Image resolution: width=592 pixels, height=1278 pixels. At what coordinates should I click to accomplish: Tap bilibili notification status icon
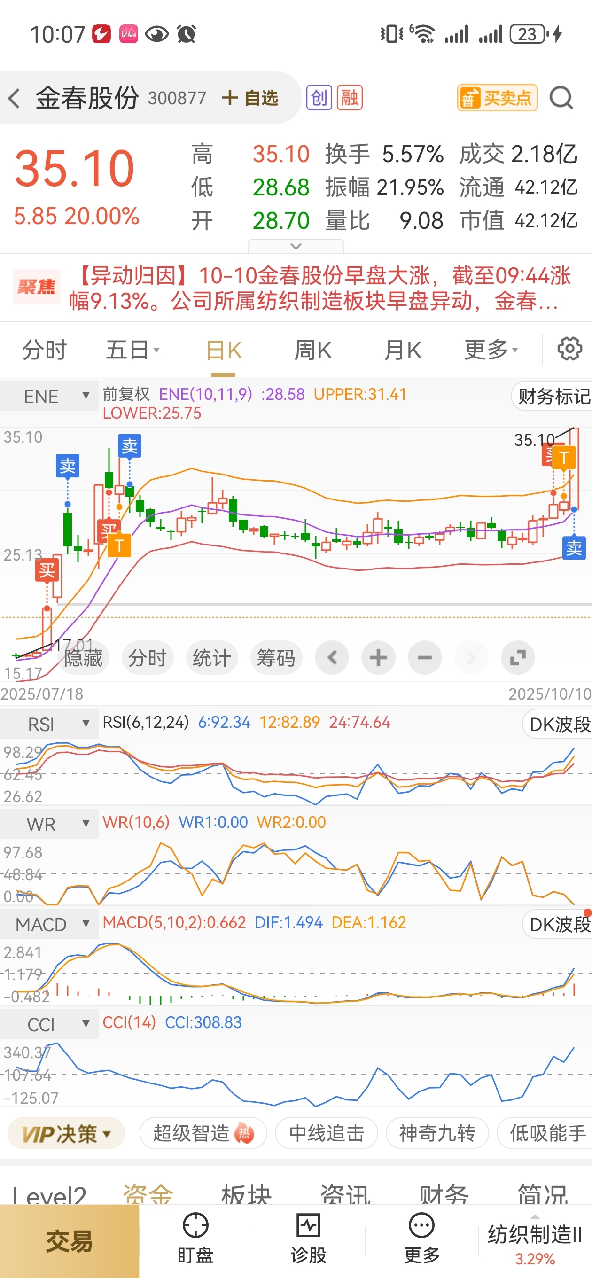pyautogui.click(x=129, y=34)
